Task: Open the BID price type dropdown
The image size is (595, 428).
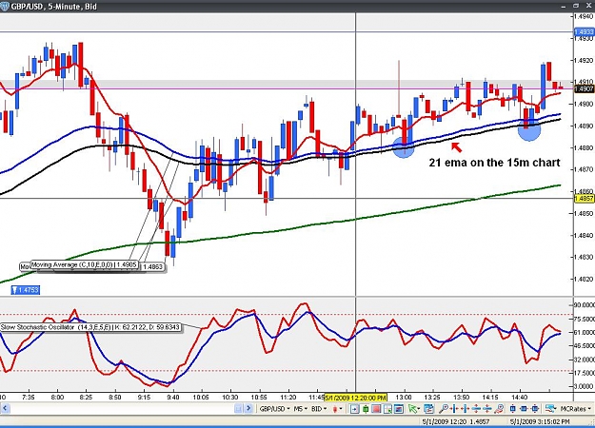Action: [319, 409]
